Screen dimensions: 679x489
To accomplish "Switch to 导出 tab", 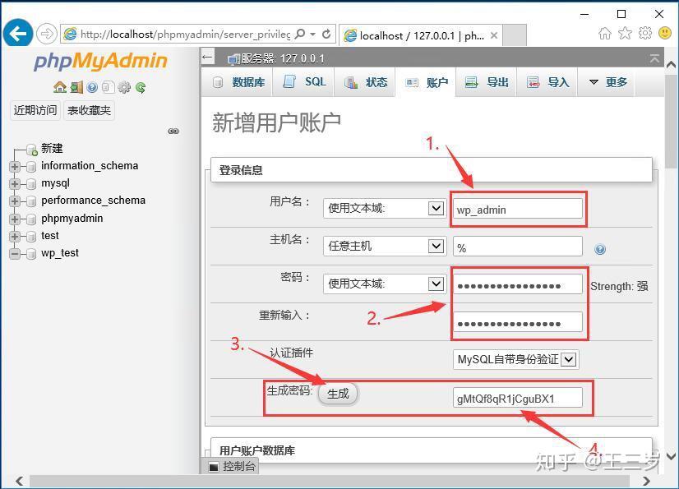I will coord(487,82).
